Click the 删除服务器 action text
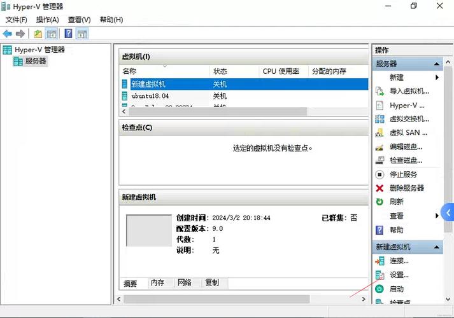The height and width of the screenshot is (318, 454). tap(407, 188)
